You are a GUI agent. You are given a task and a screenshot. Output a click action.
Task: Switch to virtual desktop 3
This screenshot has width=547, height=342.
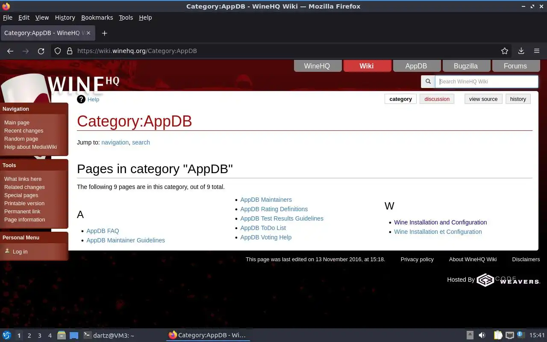(x=39, y=336)
